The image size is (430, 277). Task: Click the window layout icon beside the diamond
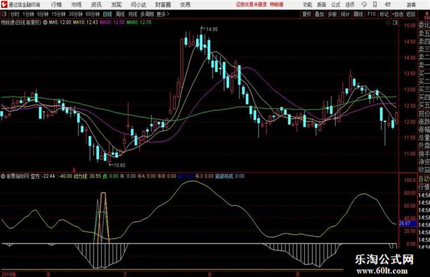pos(395,23)
